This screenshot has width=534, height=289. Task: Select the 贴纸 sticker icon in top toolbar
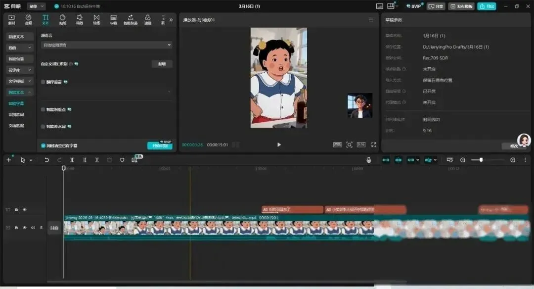tap(63, 19)
